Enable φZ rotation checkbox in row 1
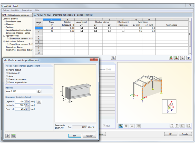This screenshot has height=146, width=195. 109,28
